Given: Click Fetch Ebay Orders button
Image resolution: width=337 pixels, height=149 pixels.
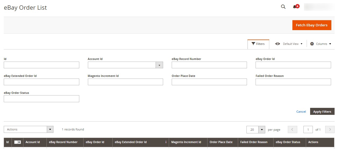Looking at the screenshot, I should 312,25.
